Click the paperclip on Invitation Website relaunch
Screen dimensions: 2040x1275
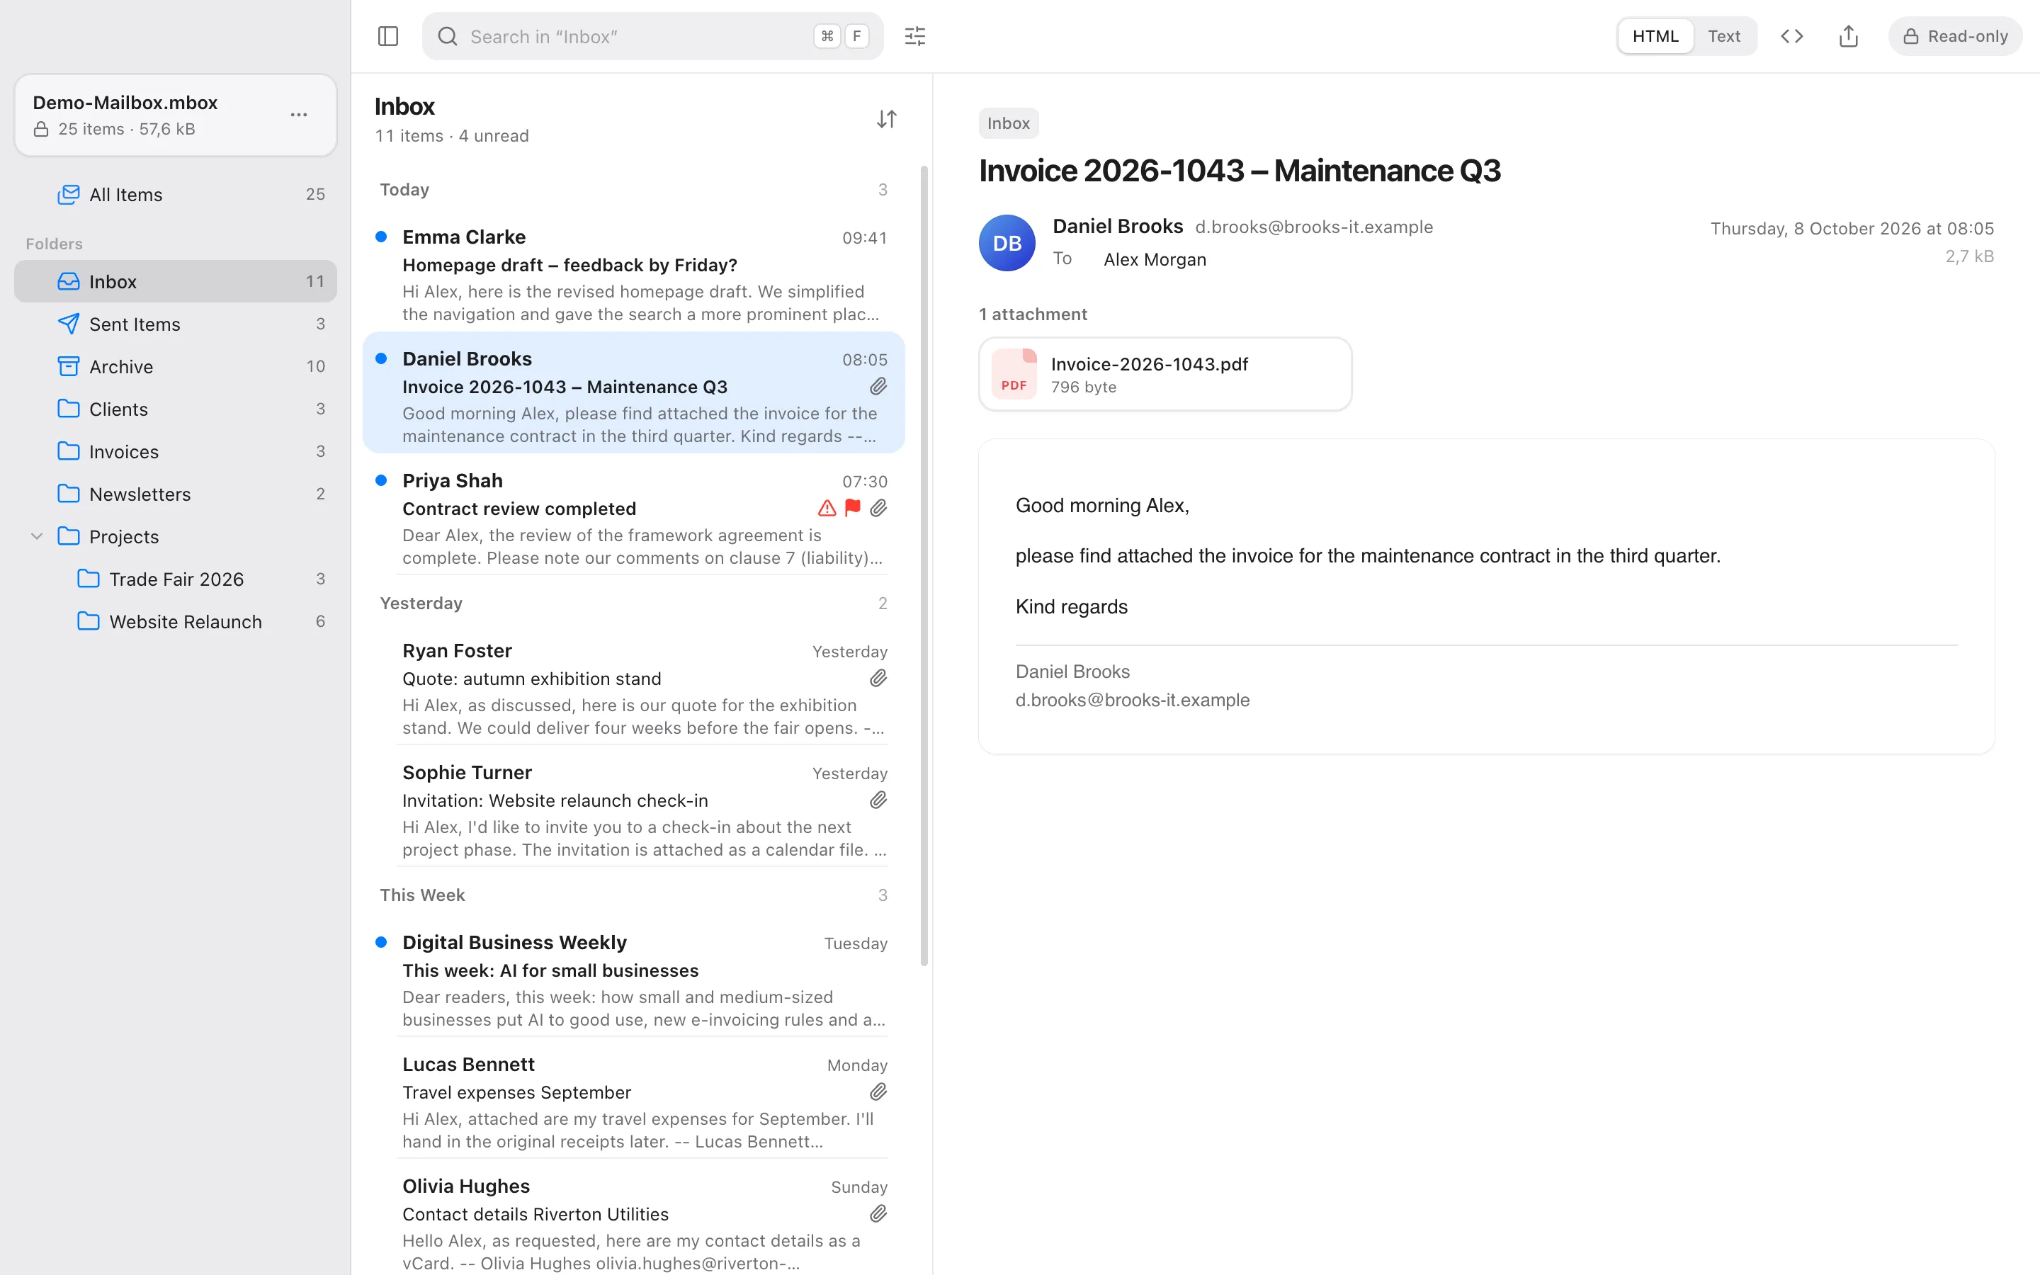click(878, 800)
